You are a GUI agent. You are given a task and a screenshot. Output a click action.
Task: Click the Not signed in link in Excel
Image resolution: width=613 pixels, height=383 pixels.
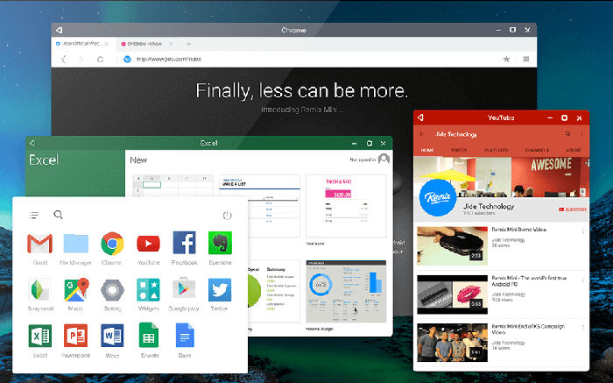363,160
